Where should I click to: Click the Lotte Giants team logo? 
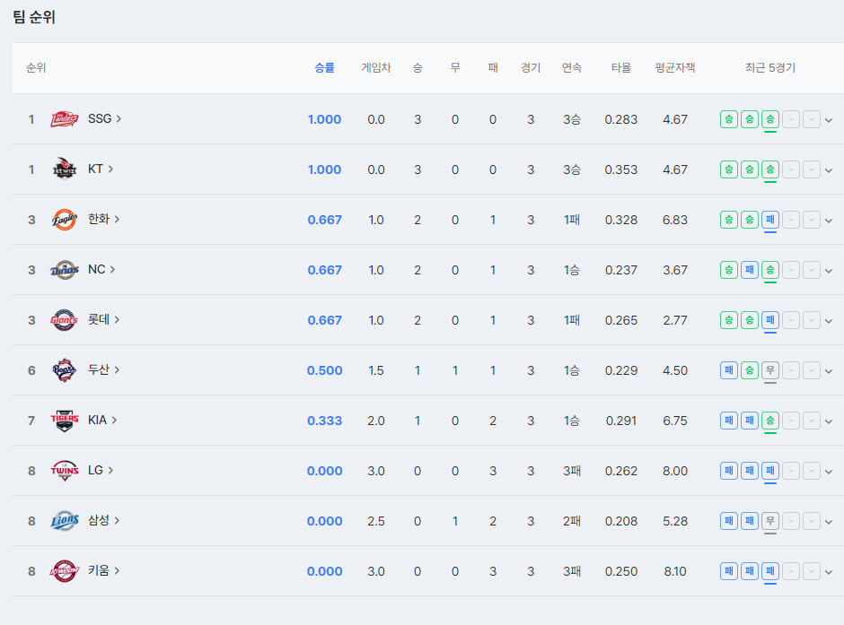[65, 320]
